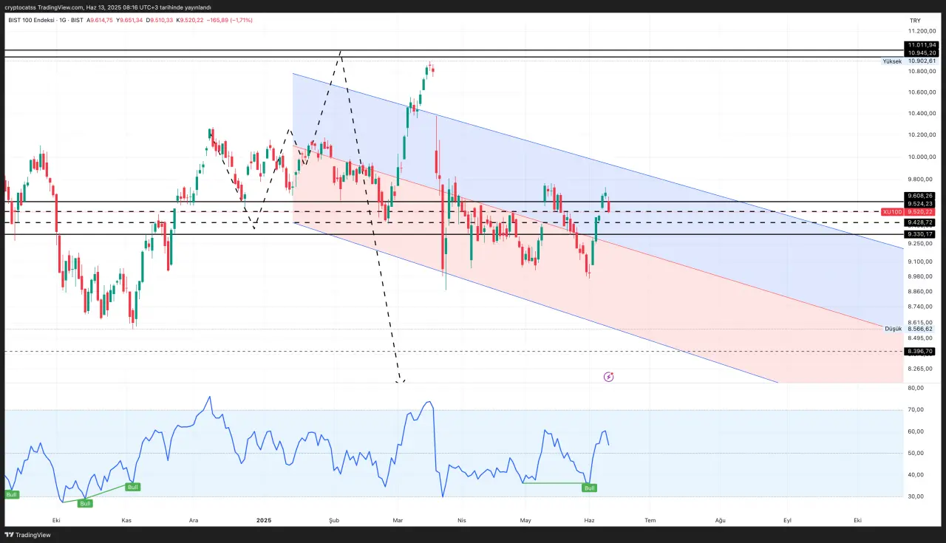Click the 'Yüksek' high marker label

point(892,61)
